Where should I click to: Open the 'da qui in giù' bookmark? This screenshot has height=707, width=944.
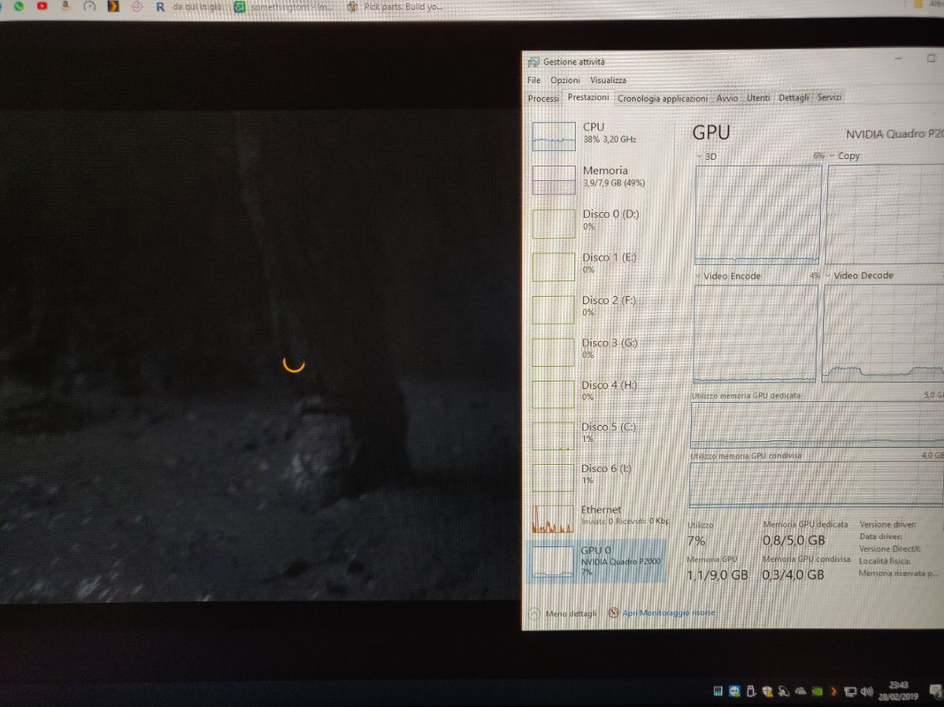click(x=197, y=7)
